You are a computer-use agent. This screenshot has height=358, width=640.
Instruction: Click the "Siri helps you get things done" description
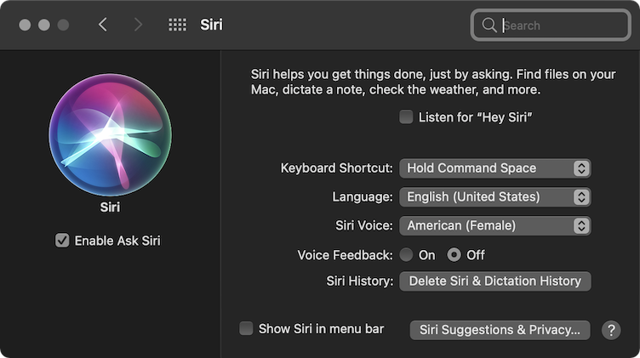433,82
